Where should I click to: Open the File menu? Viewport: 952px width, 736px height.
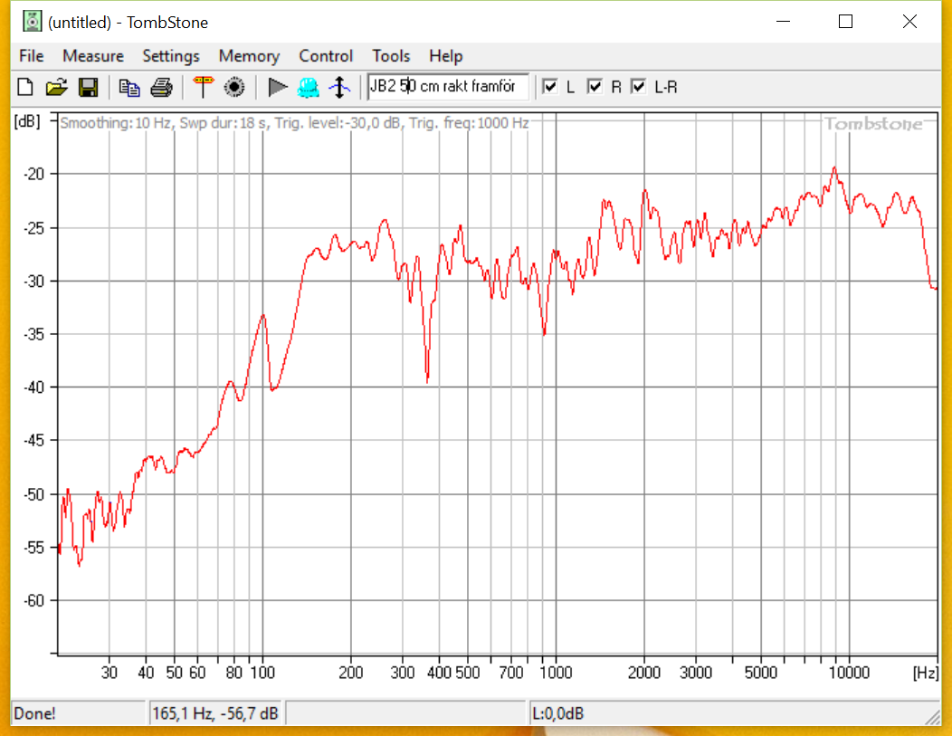pos(32,56)
